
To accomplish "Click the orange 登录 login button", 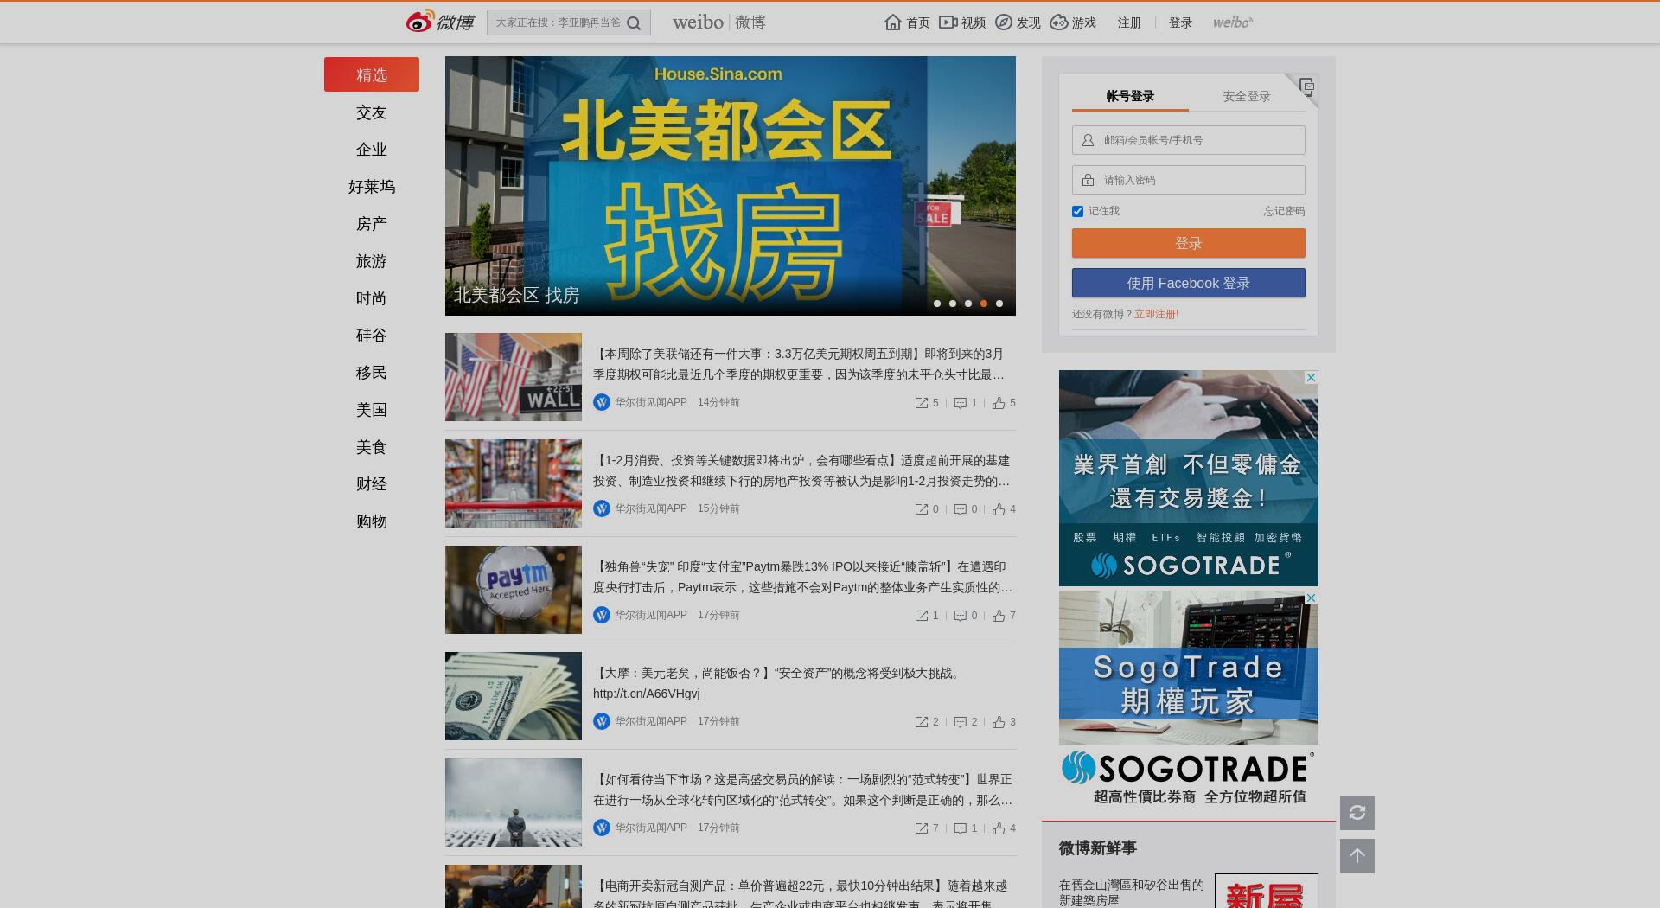I will point(1189,243).
